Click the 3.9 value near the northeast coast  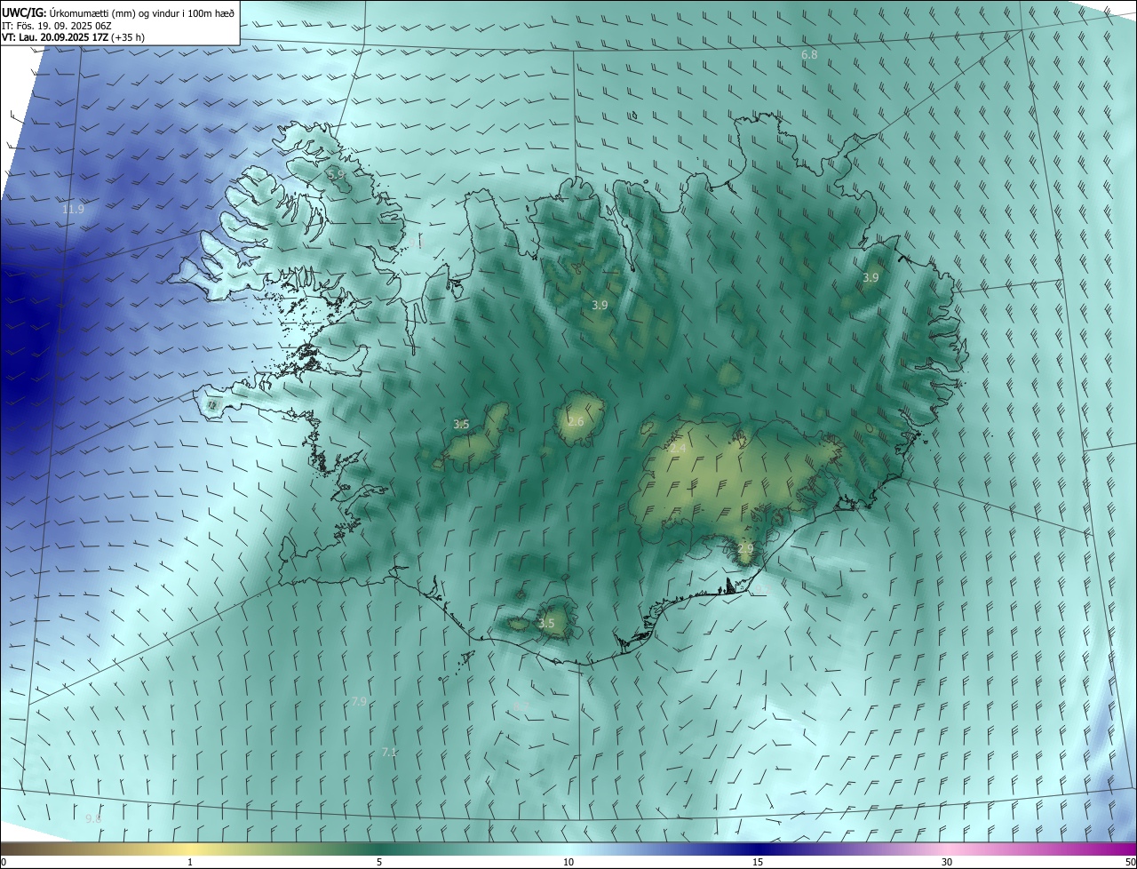[x=871, y=278]
